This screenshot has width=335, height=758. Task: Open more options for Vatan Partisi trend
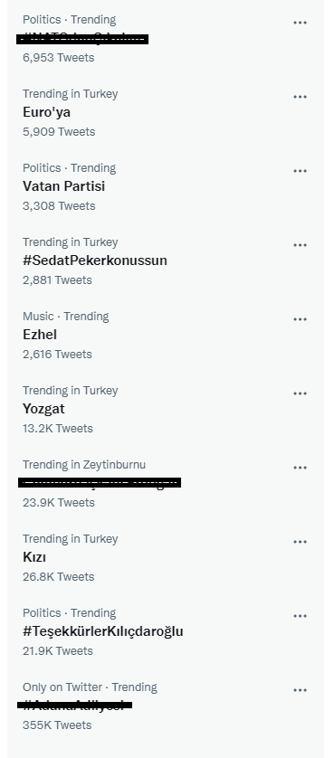click(300, 171)
